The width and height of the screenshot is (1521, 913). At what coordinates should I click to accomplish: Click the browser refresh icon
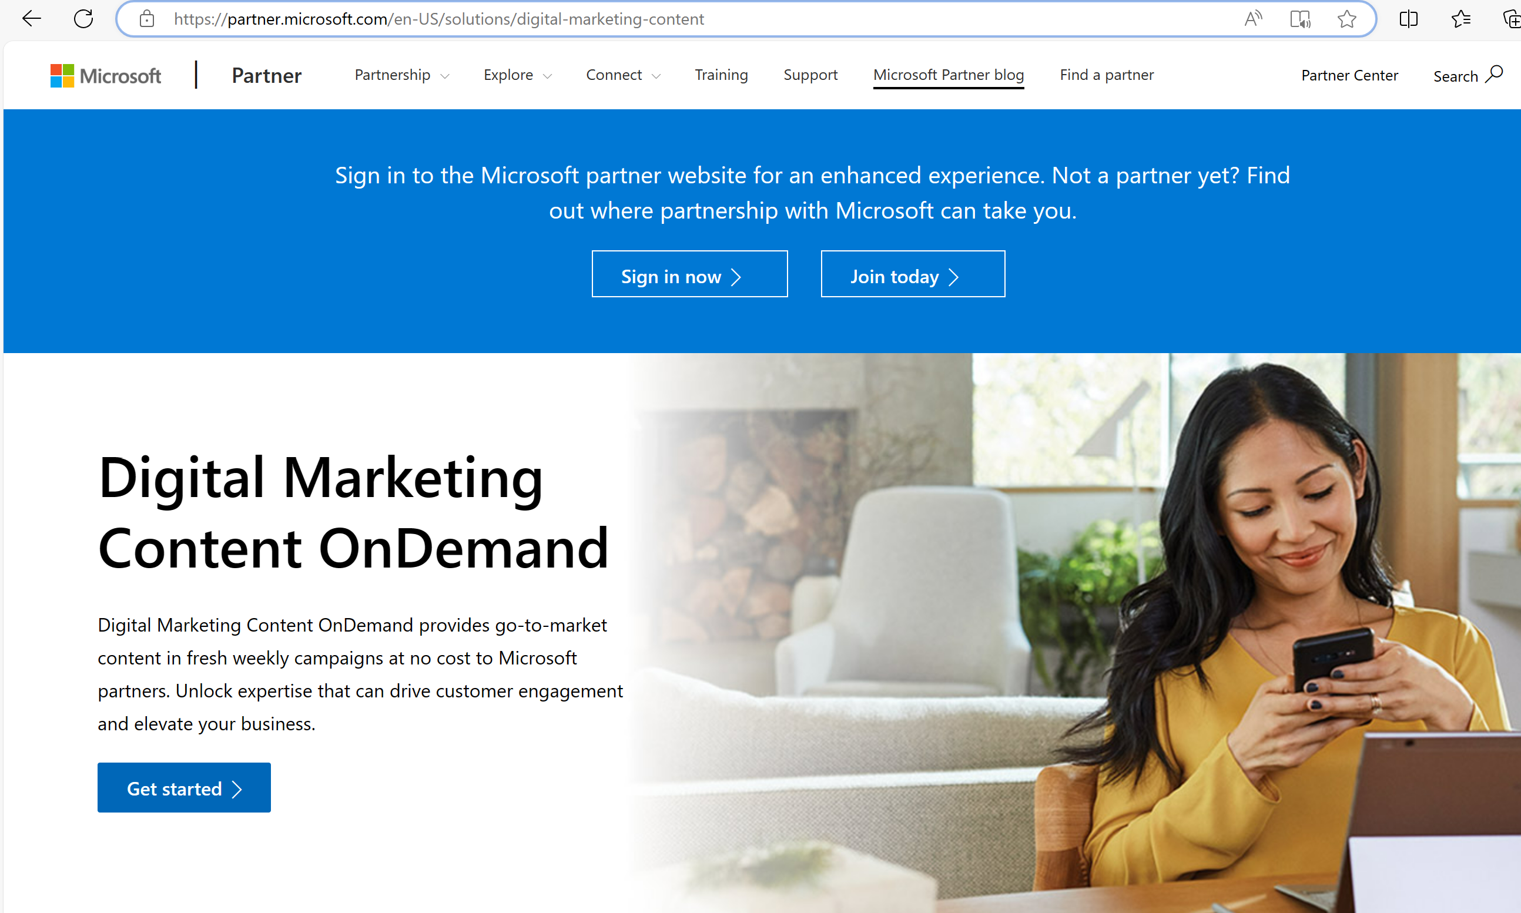click(x=83, y=18)
